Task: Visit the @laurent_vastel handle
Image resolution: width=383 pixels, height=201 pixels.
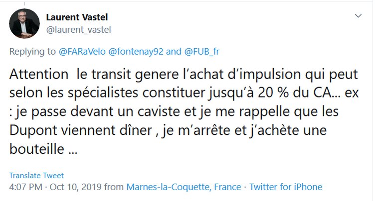Action: (78, 29)
